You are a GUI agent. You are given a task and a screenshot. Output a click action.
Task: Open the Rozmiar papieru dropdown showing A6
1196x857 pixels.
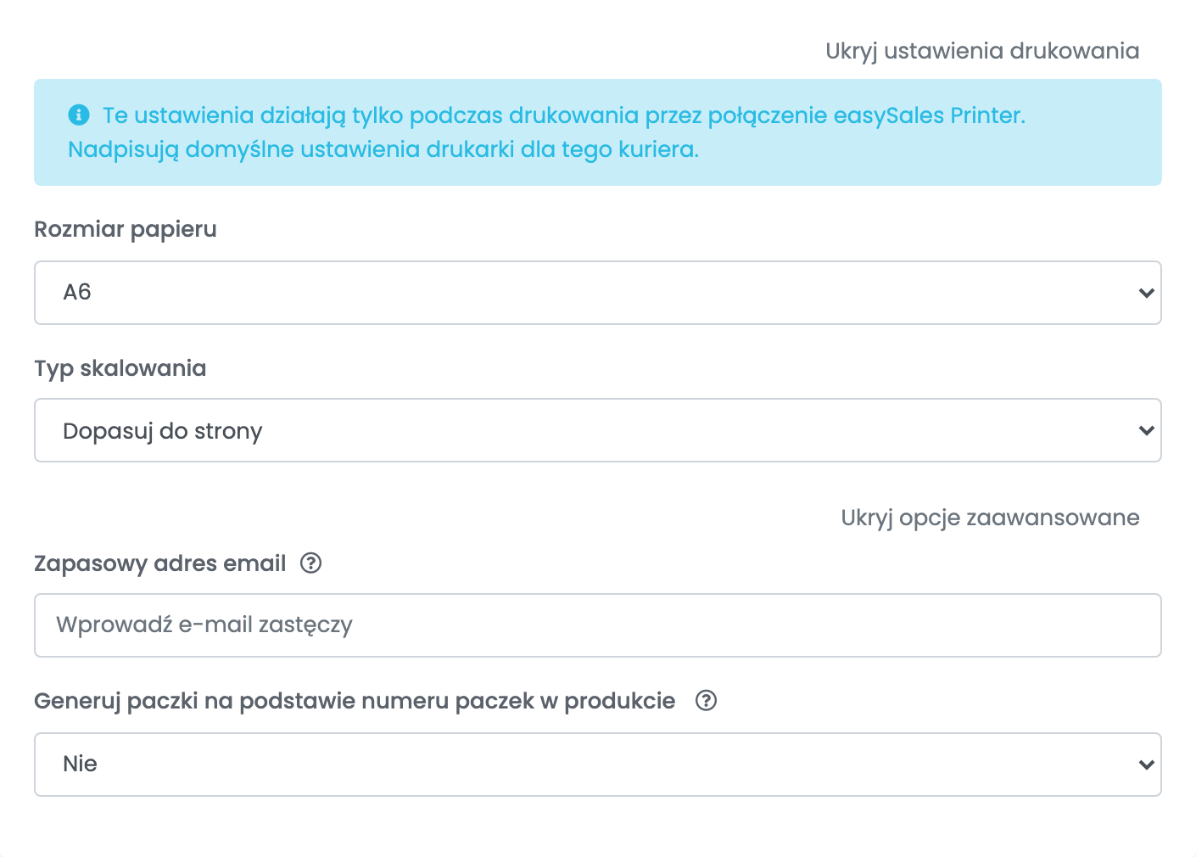(597, 293)
